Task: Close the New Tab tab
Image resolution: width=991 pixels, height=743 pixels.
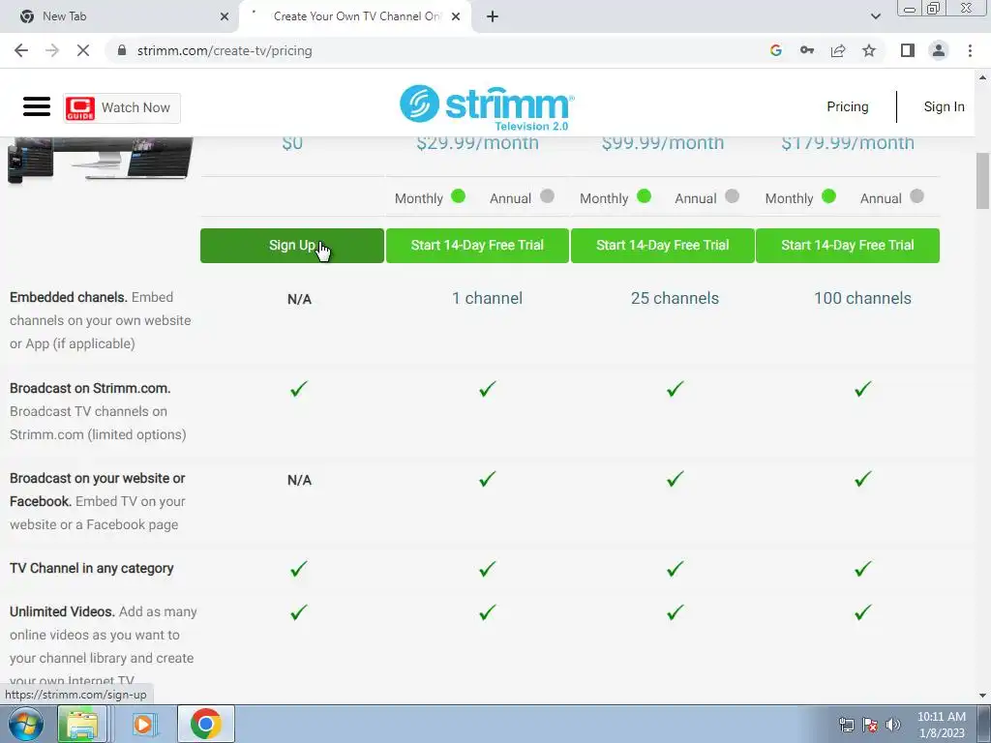Action: [x=225, y=16]
